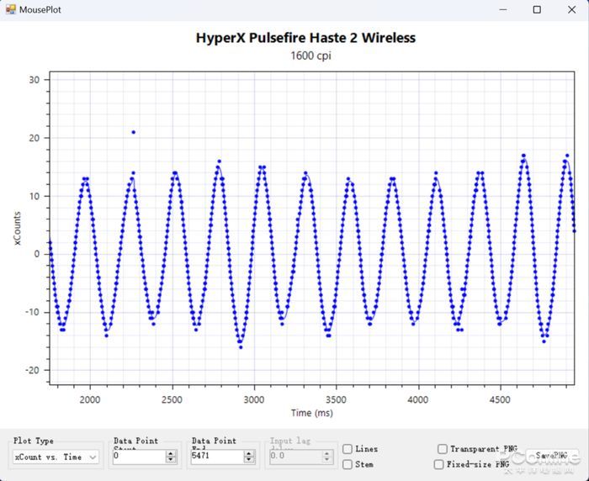This screenshot has width=589, height=481.
Task: Toggle the Transparent PNG checkbox
Action: [x=443, y=449]
